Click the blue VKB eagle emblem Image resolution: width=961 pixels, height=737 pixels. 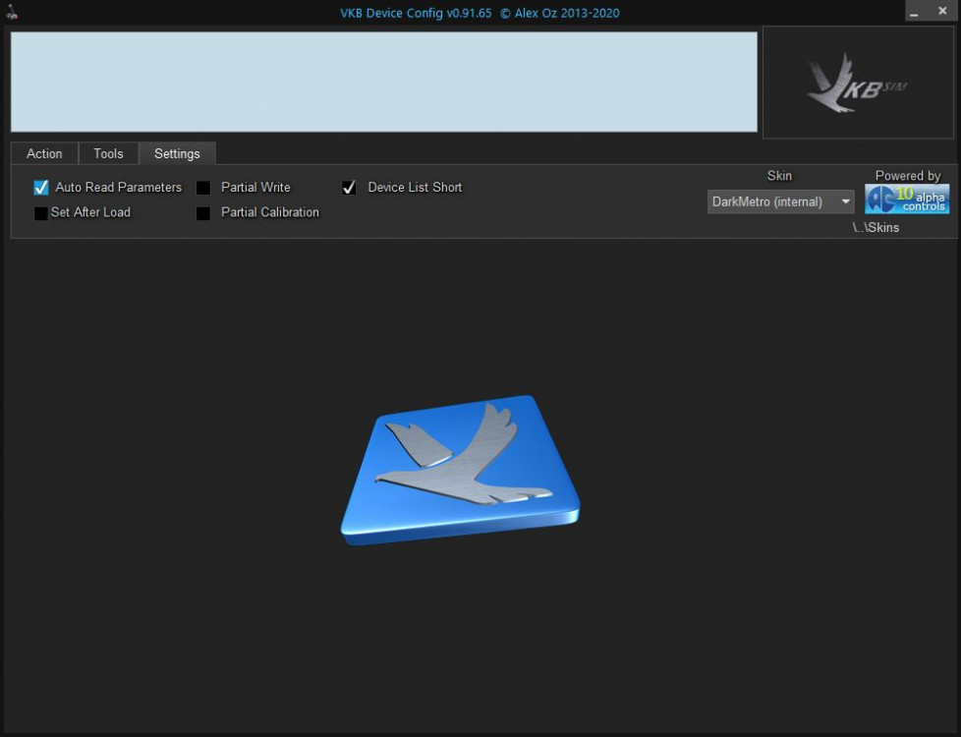click(460, 471)
